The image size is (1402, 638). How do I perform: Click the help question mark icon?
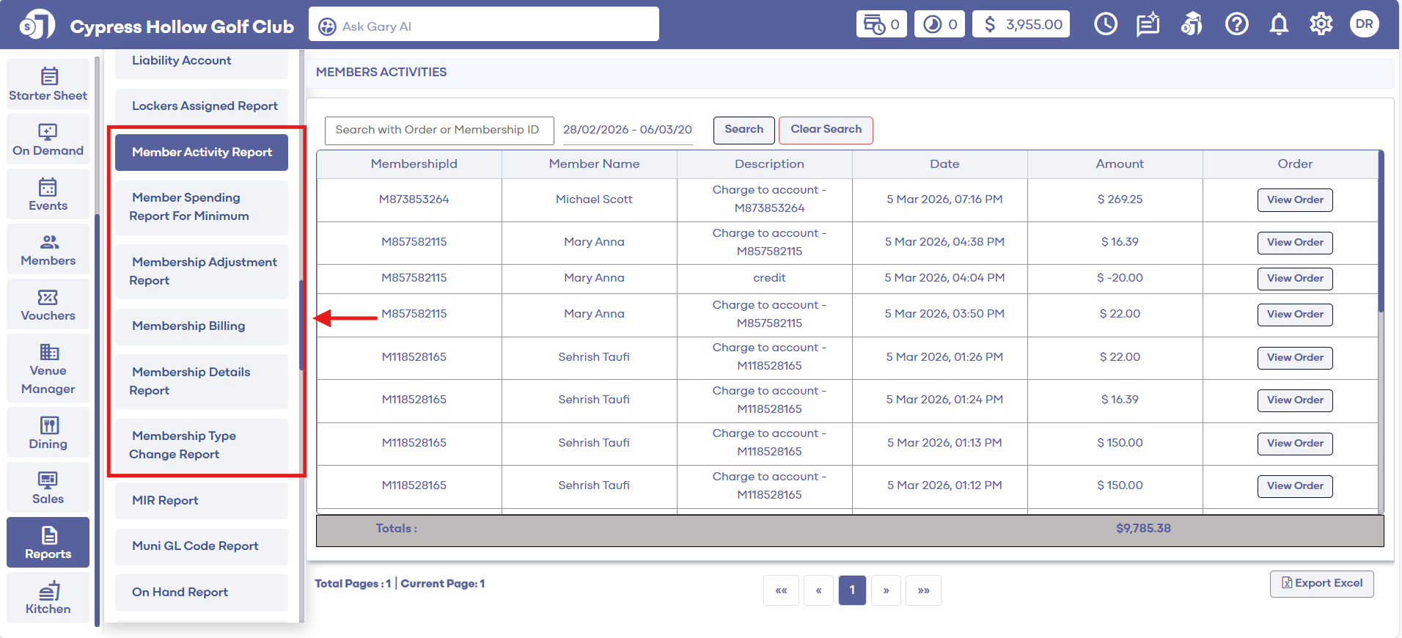click(x=1236, y=24)
